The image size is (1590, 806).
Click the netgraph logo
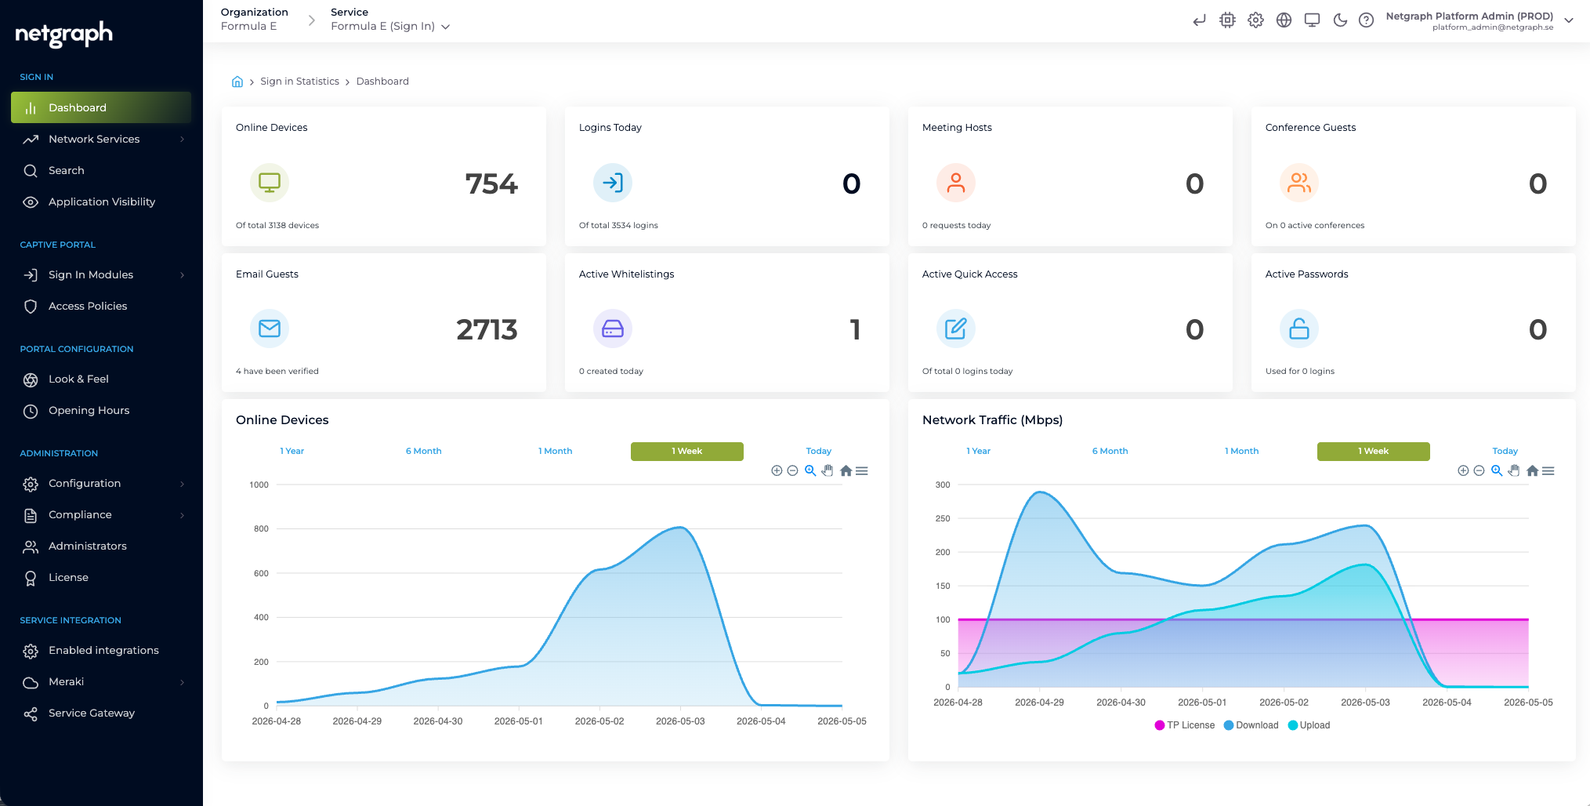tap(64, 33)
